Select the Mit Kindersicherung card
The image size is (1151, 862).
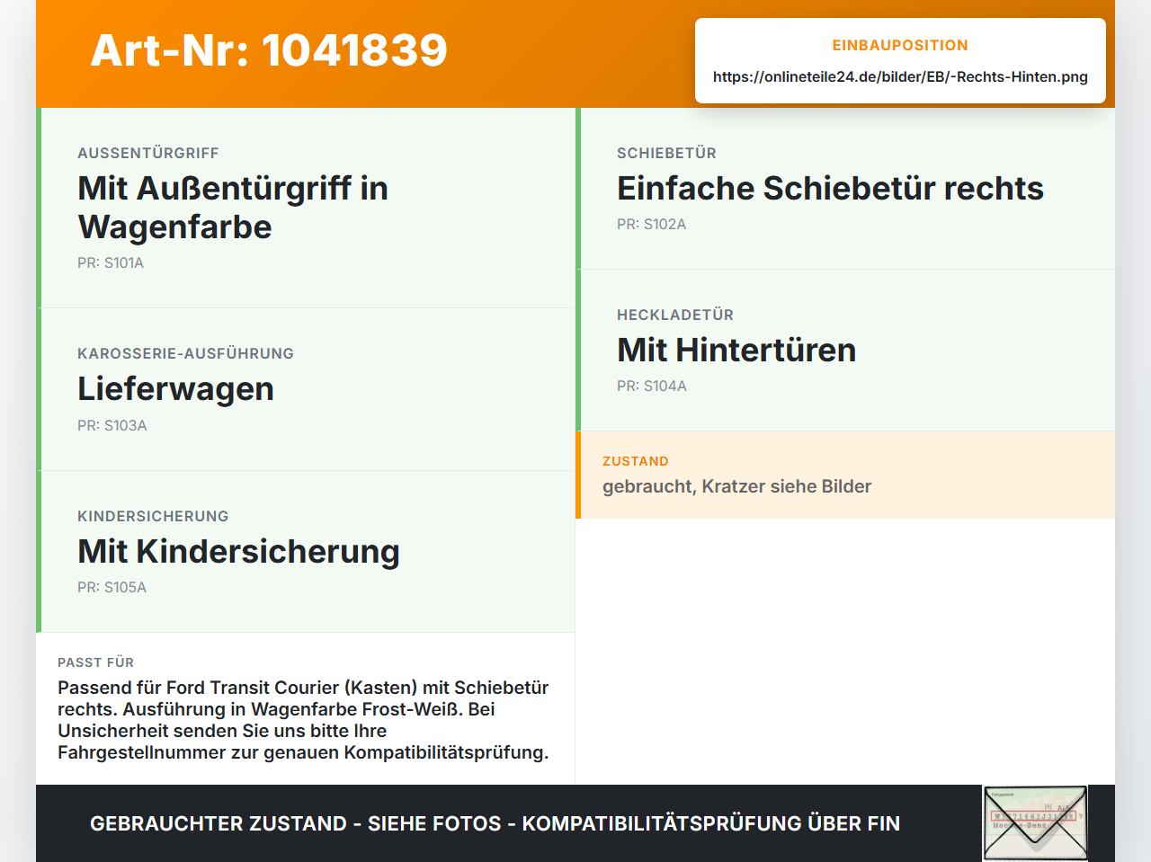[x=306, y=552]
